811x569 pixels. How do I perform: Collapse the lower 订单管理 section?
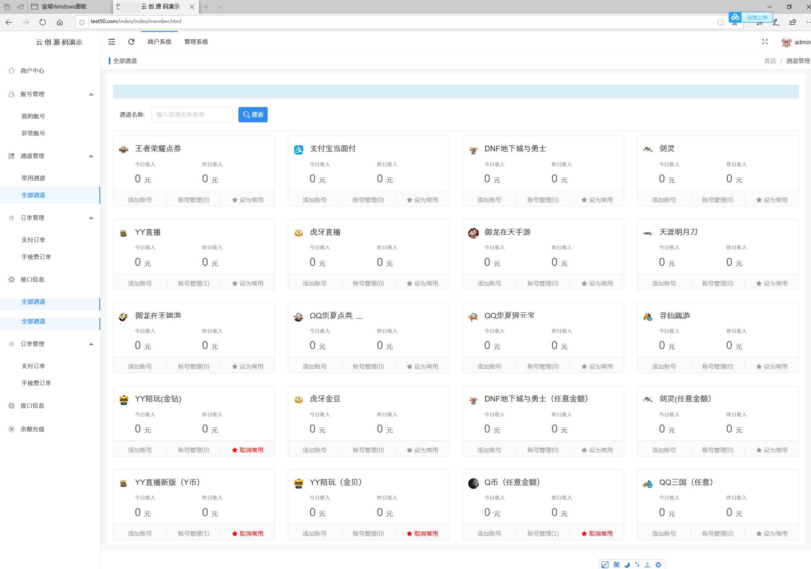91,344
